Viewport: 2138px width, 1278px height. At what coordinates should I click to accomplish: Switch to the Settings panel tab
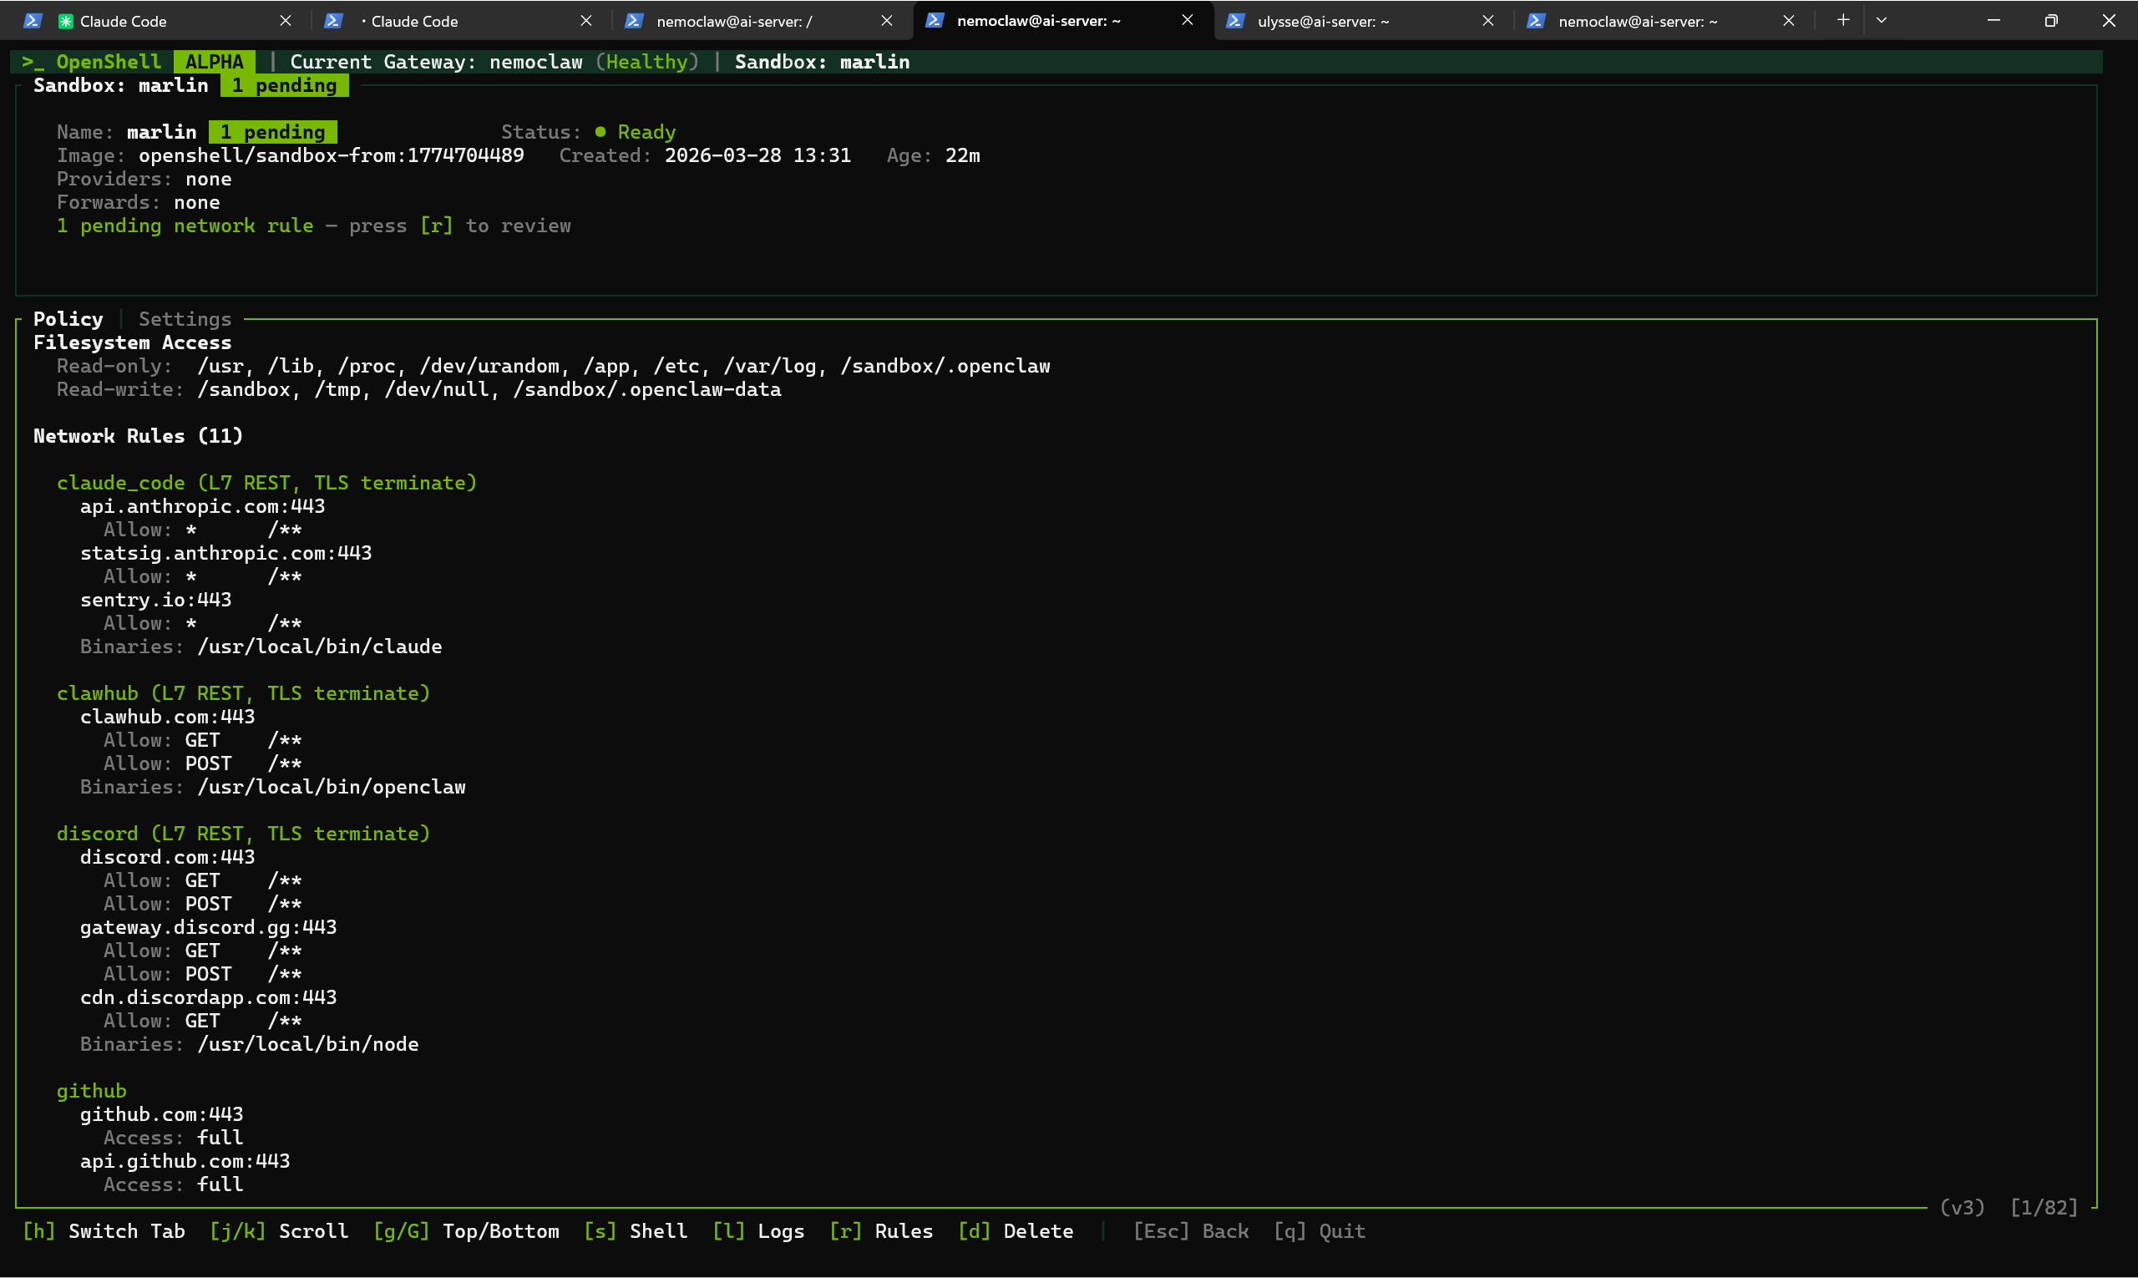(185, 318)
